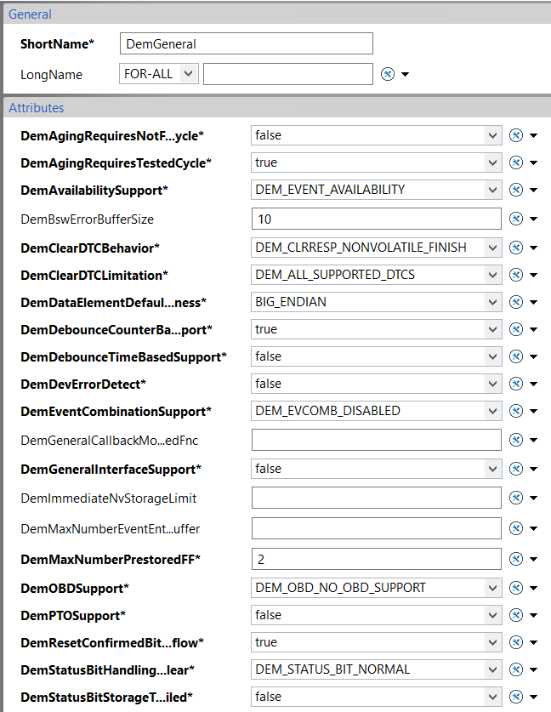Click the ShortName DemGeneral text field
This screenshot has width=551, height=712.
click(247, 43)
